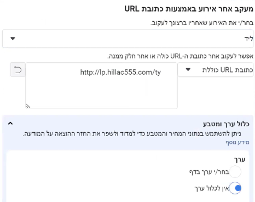Click the dropdown arrow of 'ליד' selector
The height and width of the screenshot is (202, 255).
point(13,39)
